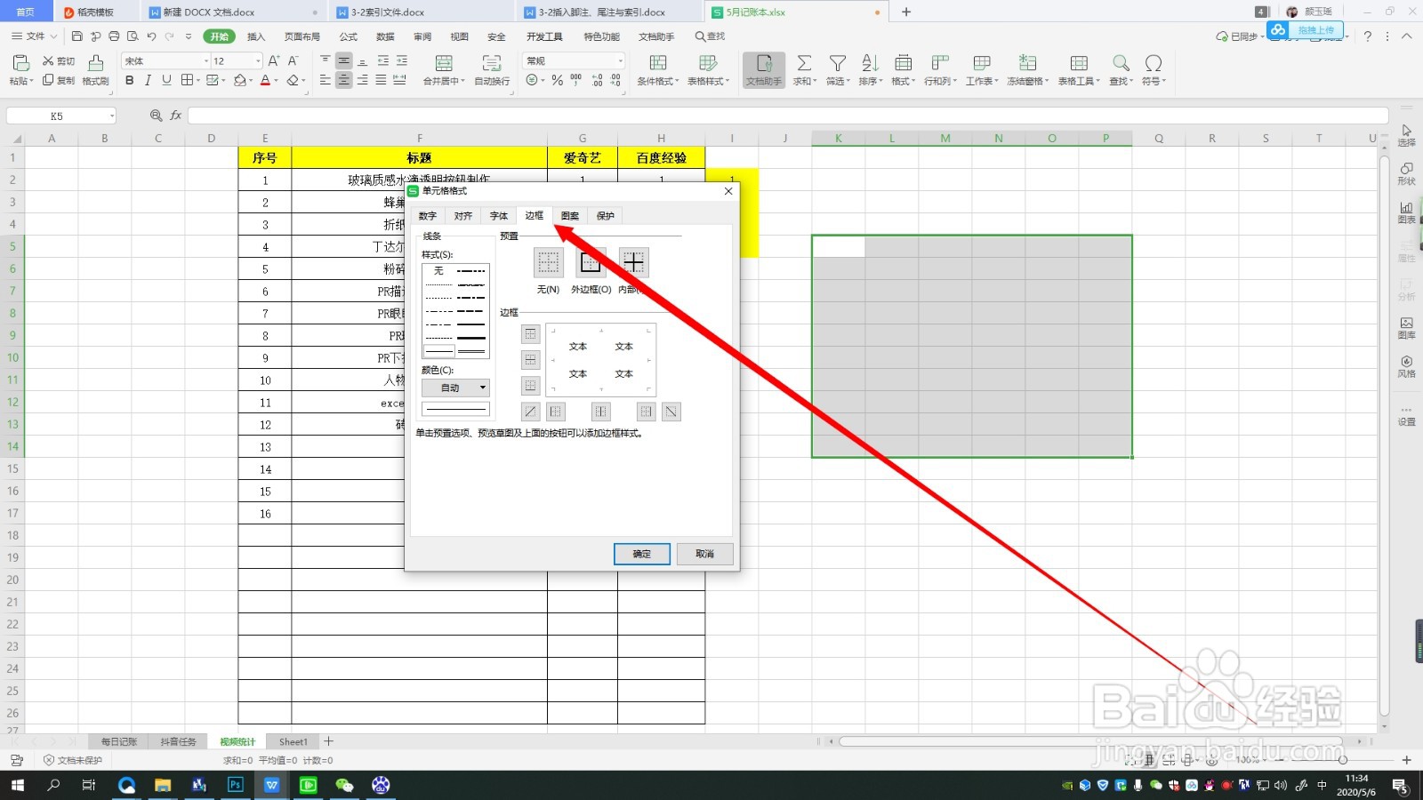Click the fx insert function icon
1423x800 pixels.
tap(176, 116)
